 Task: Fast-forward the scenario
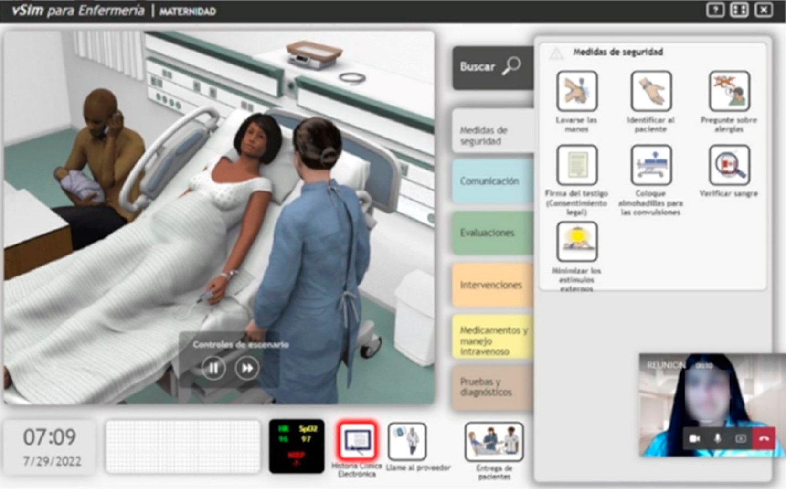pos(247,368)
